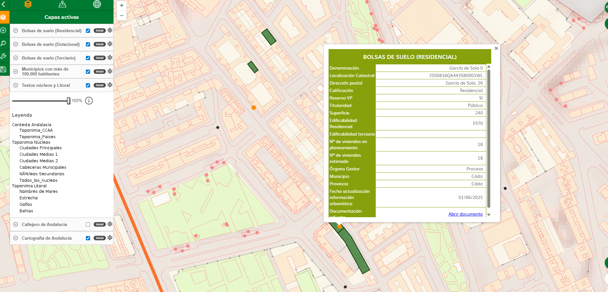Collapse the sidebar with the back arrow
This screenshot has width=608, height=292.
pyautogui.click(x=4, y=5)
